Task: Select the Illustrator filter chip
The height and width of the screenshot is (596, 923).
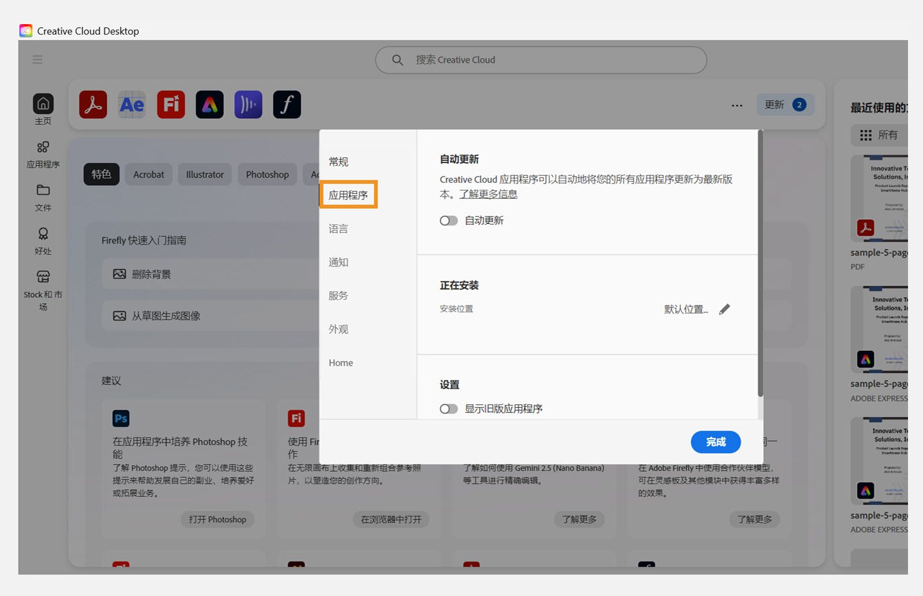Action: click(x=205, y=174)
